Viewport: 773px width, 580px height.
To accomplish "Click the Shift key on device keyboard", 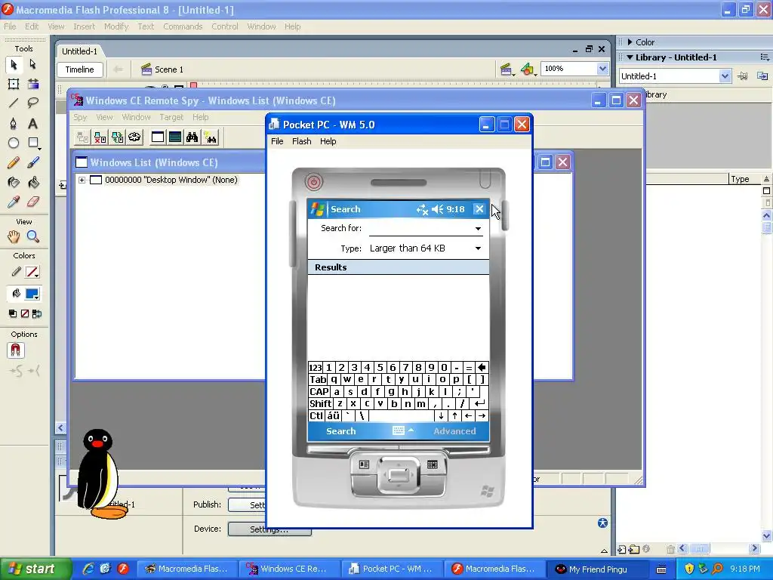I will coord(320,403).
